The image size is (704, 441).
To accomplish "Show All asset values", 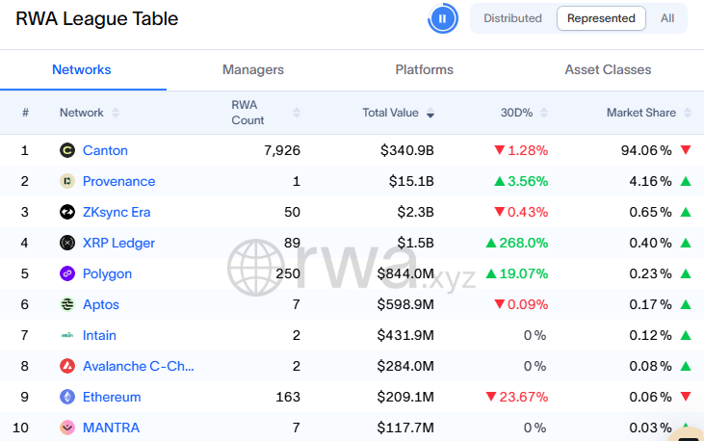I will click(x=667, y=18).
